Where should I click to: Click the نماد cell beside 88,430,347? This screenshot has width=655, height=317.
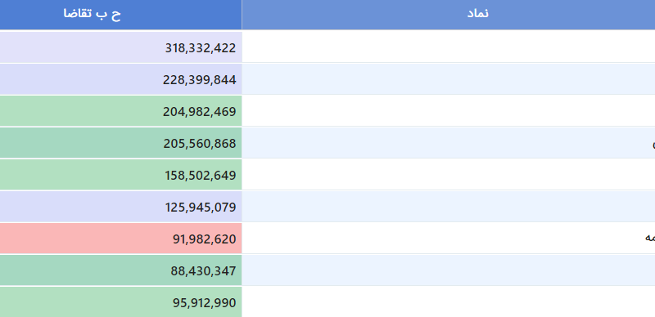click(x=448, y=270)
